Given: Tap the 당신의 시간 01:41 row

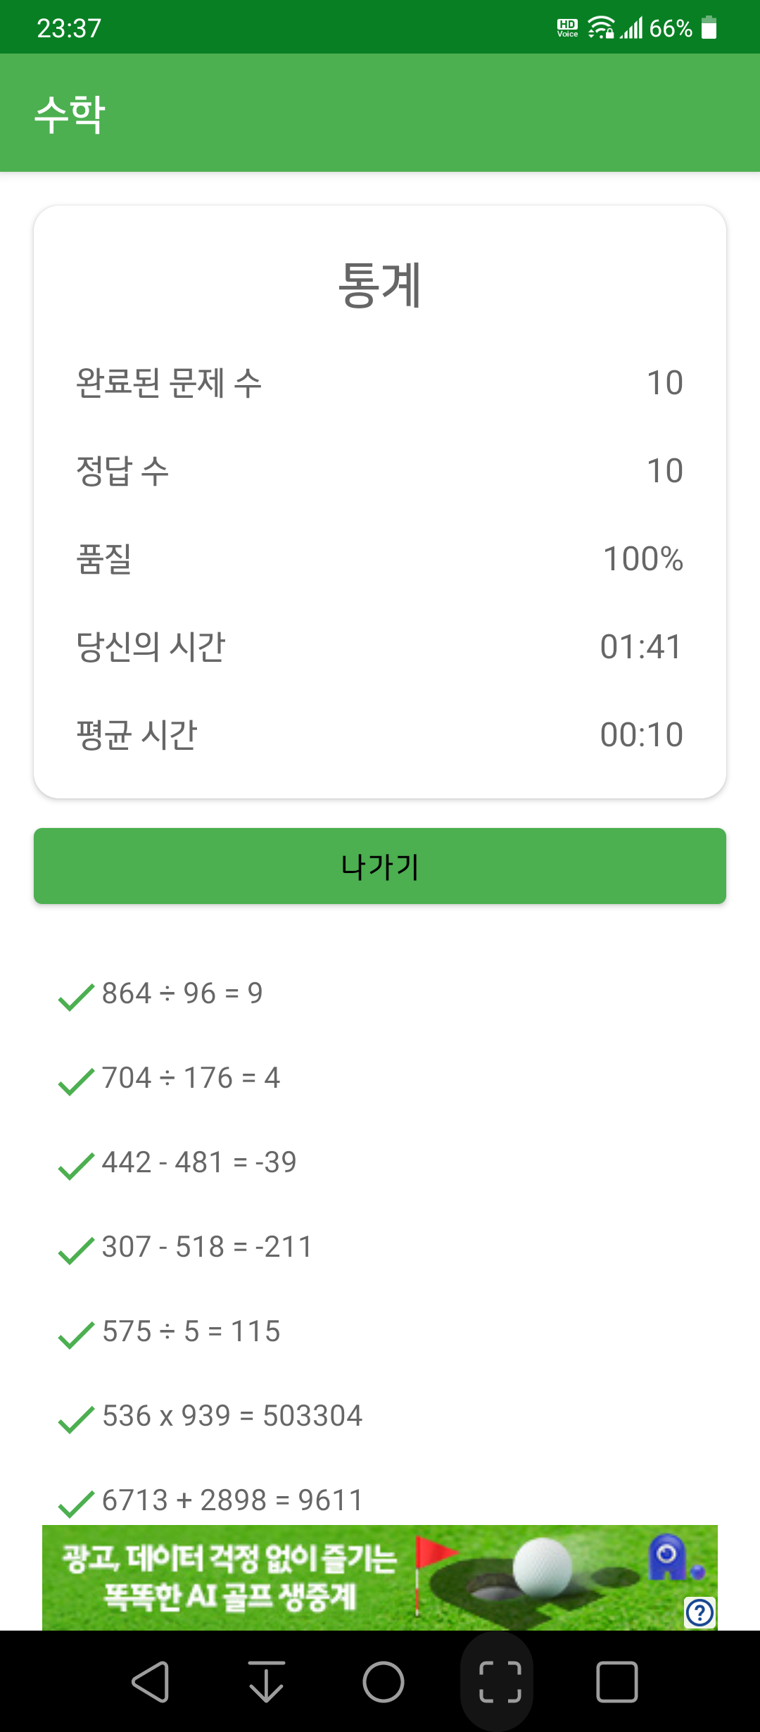Looking at the screenshot, I should (x=380, y=646).
